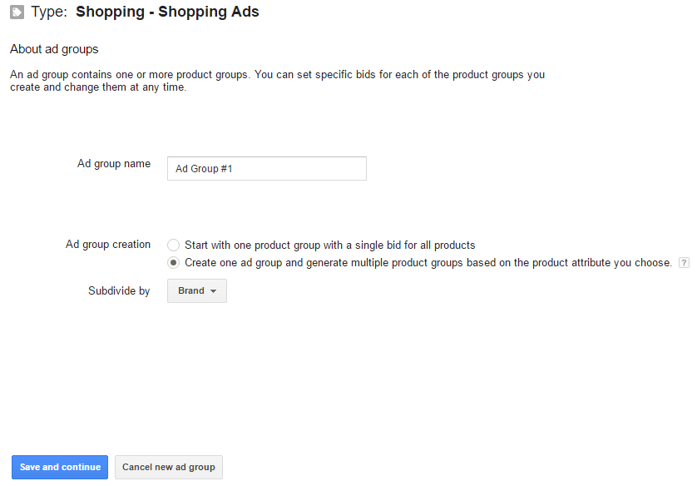Click the "Ad group name" field label

(x=114, y=164)
